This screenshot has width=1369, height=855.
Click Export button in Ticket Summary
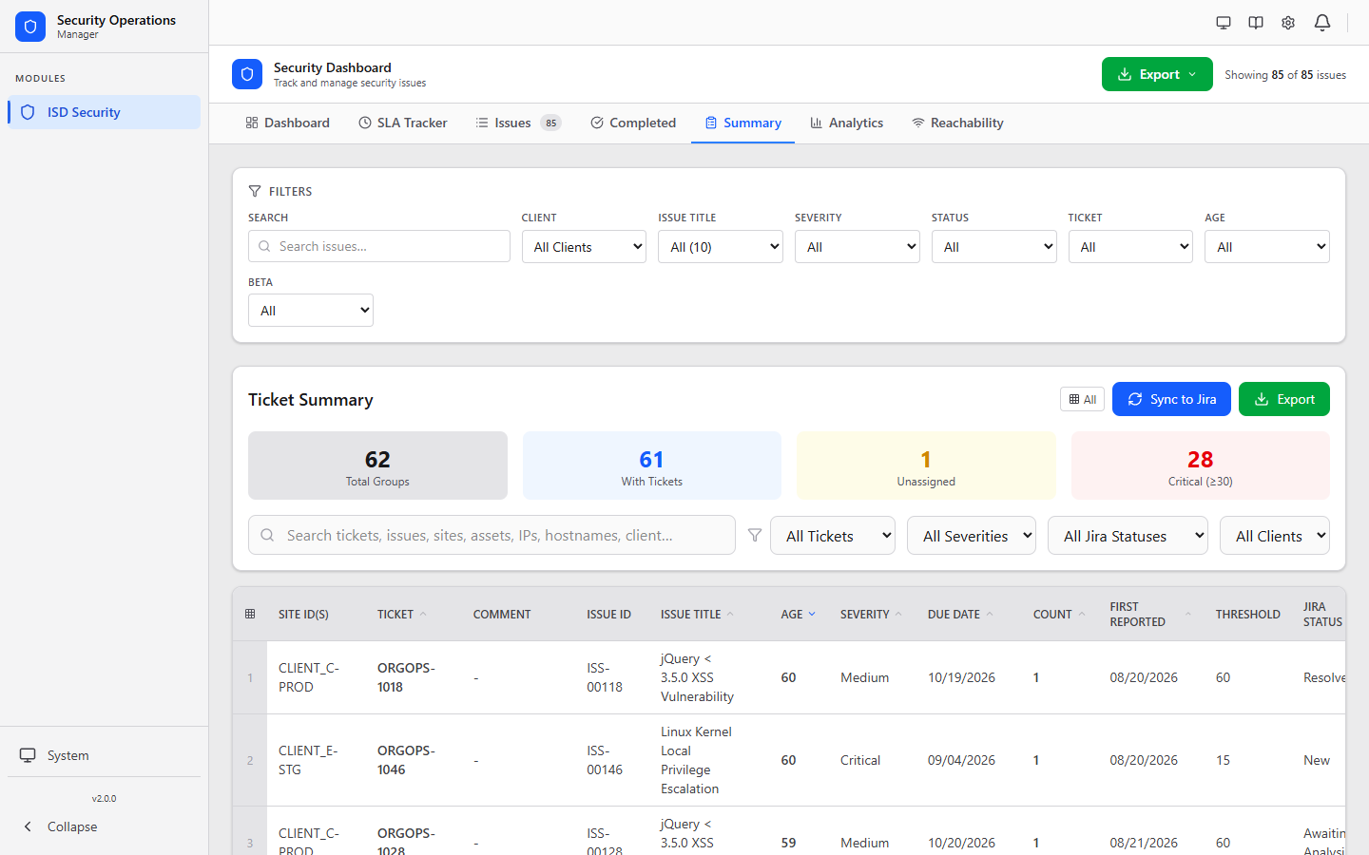click(x=1284, y=399)
